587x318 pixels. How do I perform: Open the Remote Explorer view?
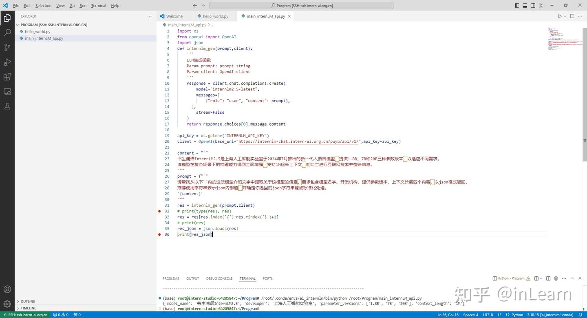coord(7,91)
